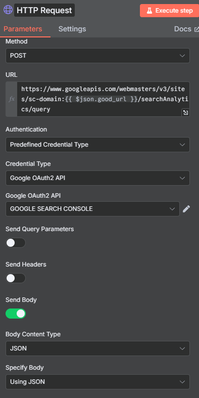The height and width of the screenshot is (398, 199).
Task: Open the Docs link
Action: pos(183,29)
